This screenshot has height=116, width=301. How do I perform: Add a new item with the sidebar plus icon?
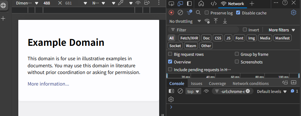click(3, 19)
